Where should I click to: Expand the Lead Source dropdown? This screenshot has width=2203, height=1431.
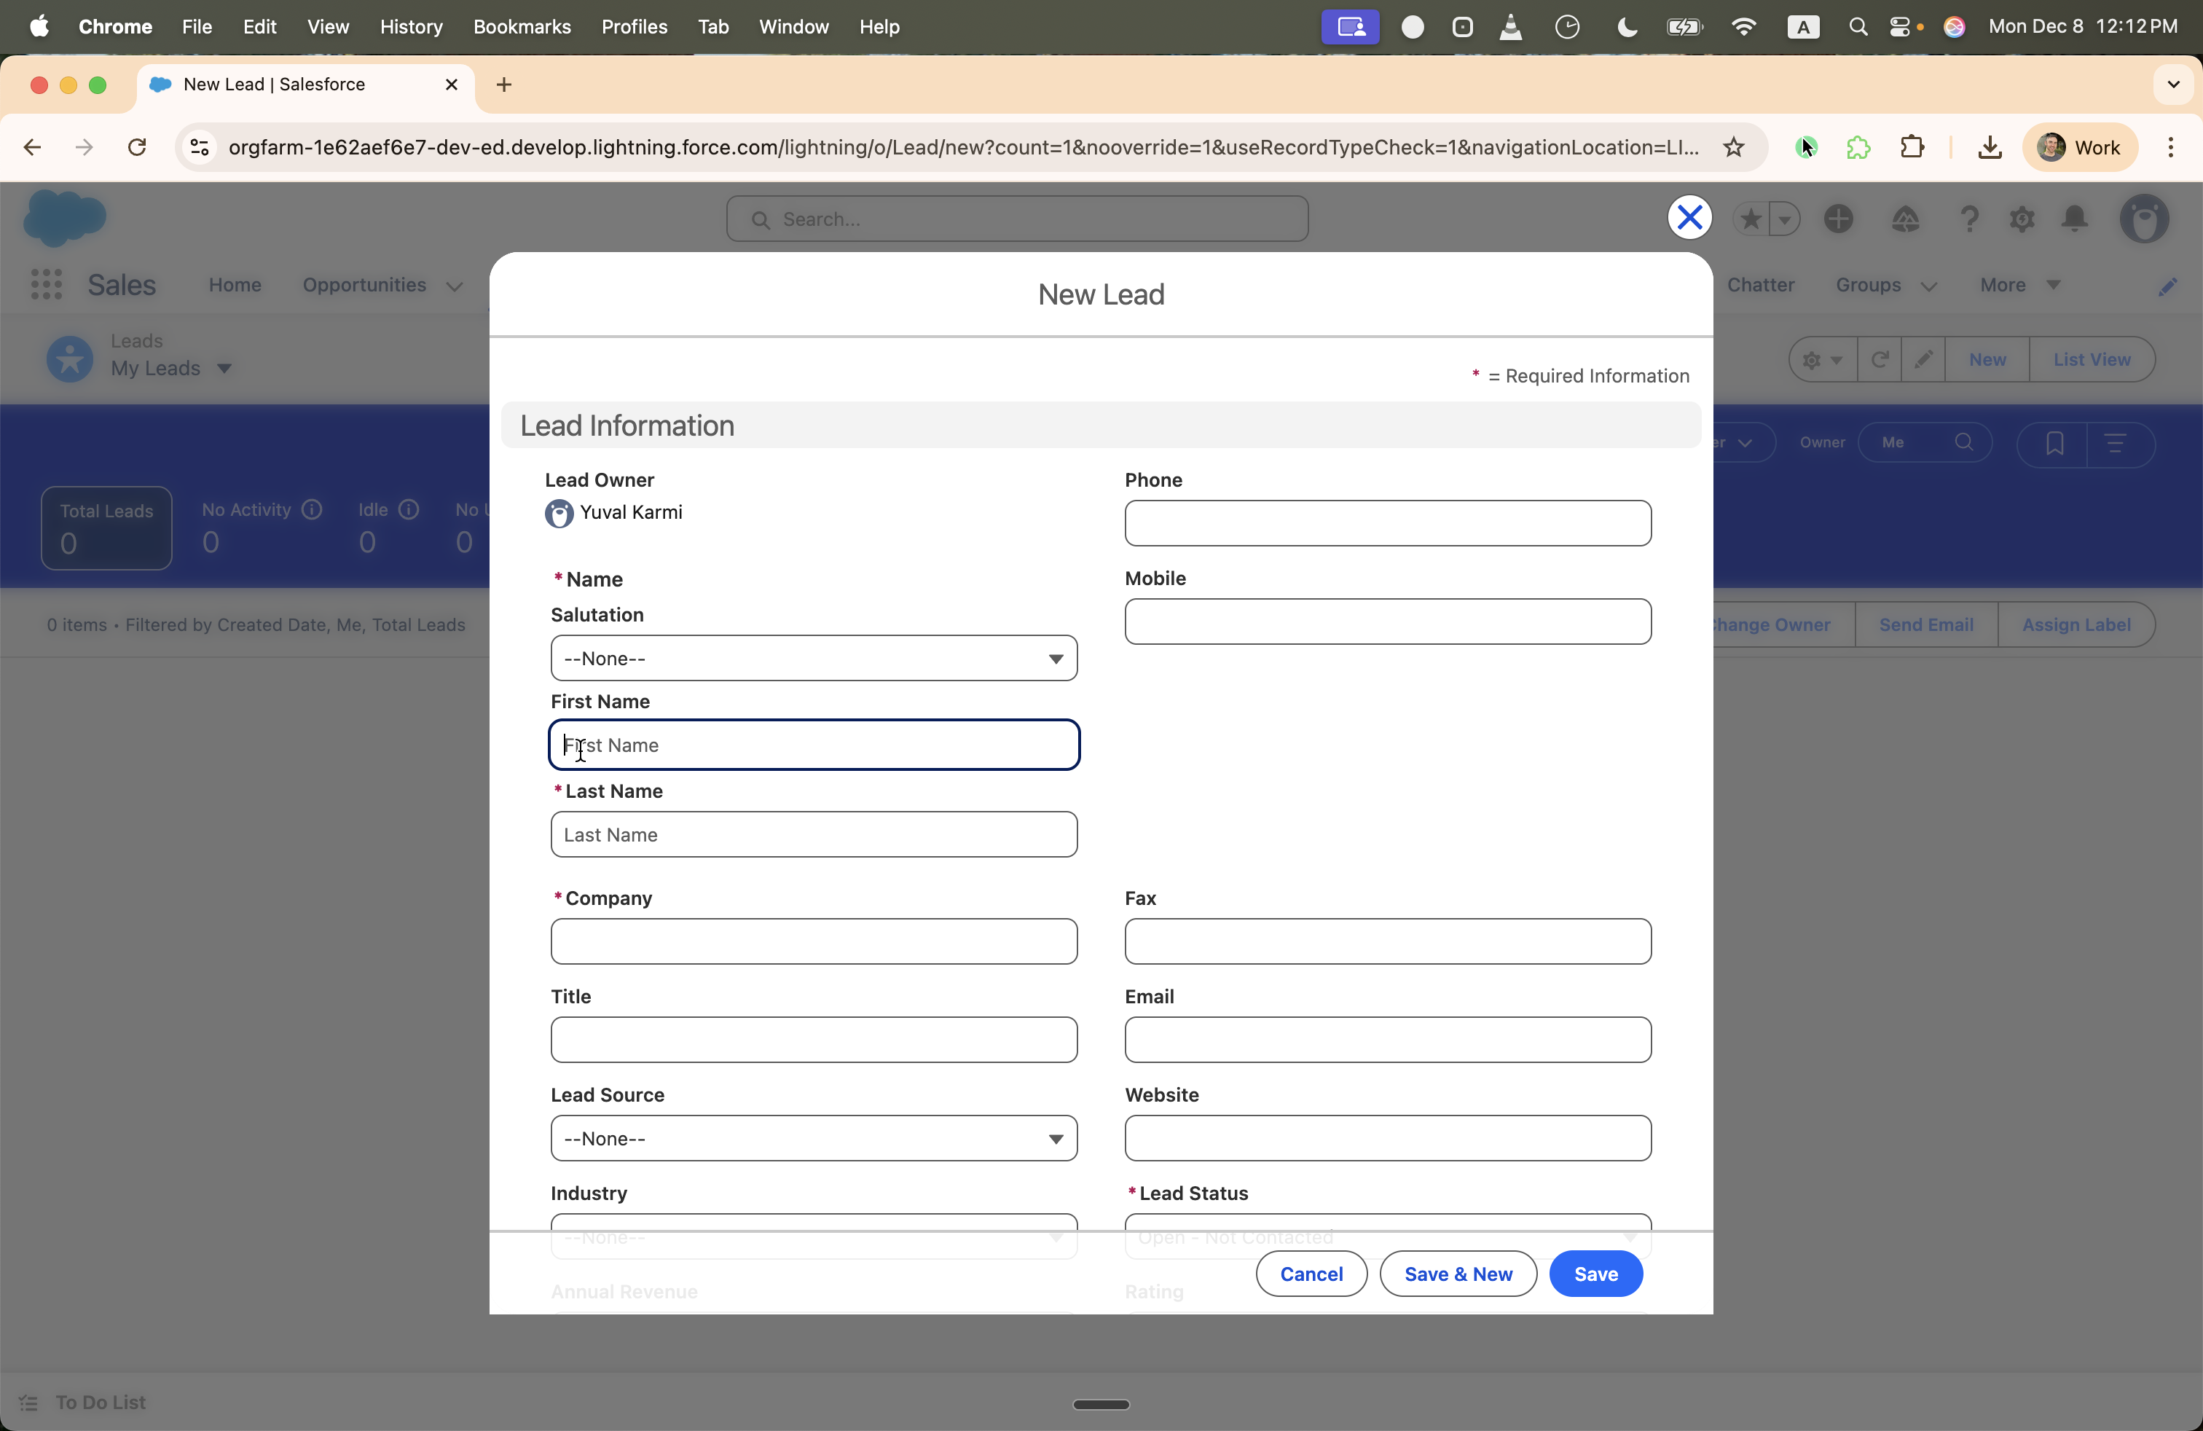[814, 1139]
